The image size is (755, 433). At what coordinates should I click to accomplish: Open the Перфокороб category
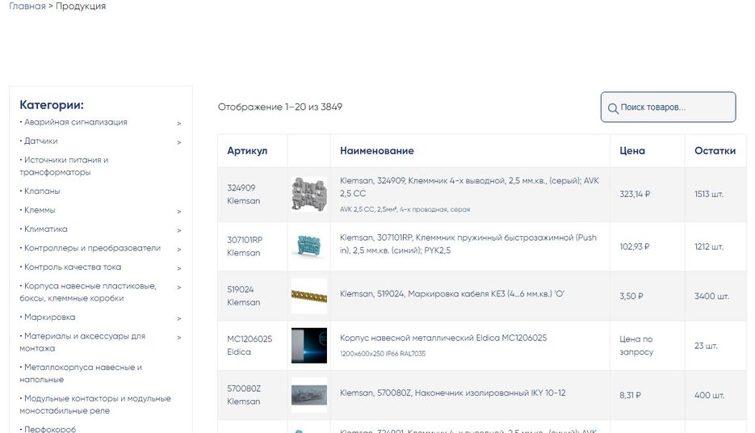click(49, 429)
